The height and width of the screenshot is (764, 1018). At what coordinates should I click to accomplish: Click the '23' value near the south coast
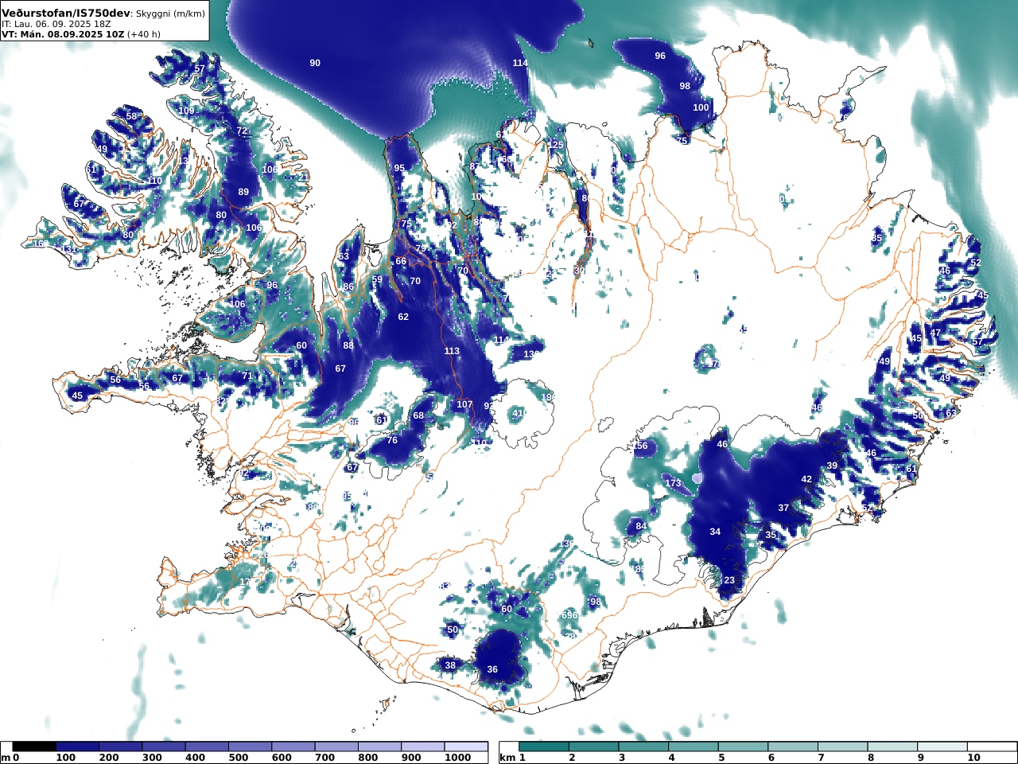coord(729,580)
